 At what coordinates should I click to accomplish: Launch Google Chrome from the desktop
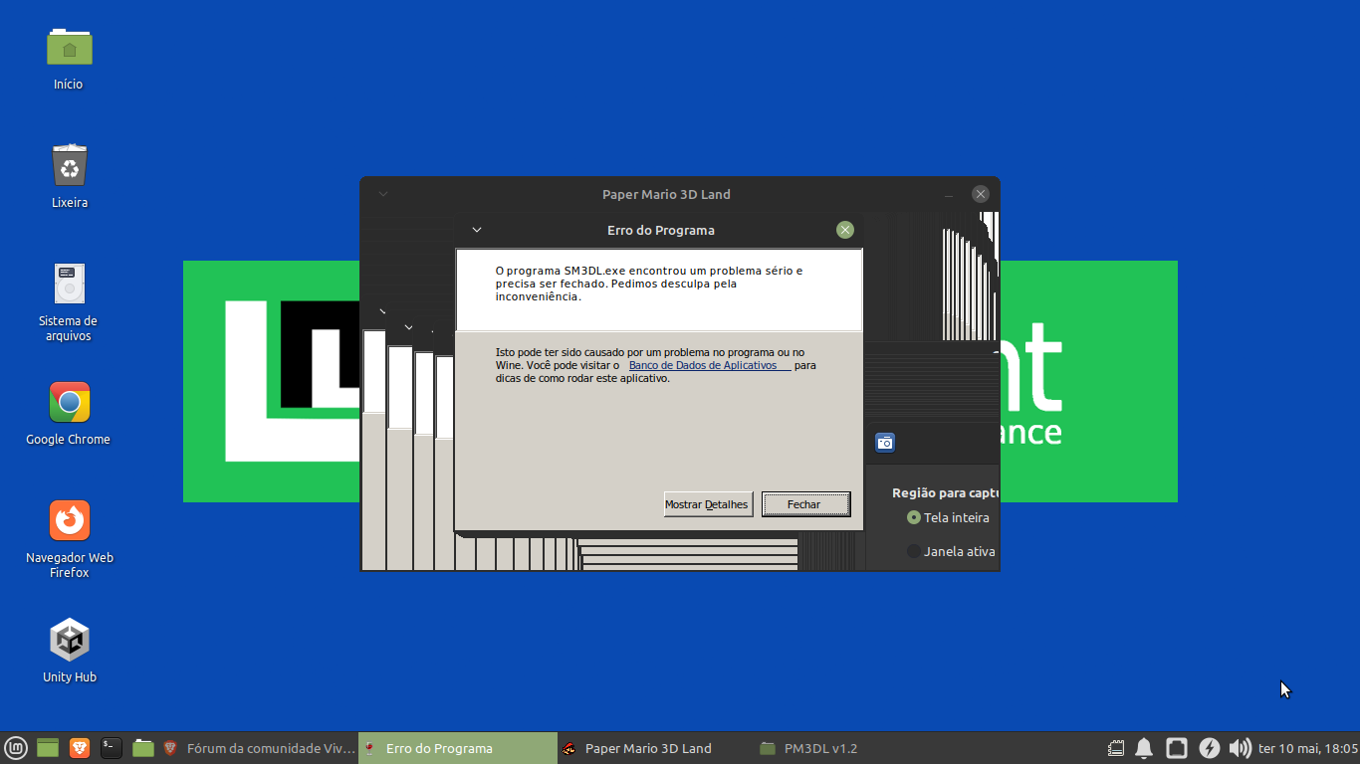pos(69,402)
